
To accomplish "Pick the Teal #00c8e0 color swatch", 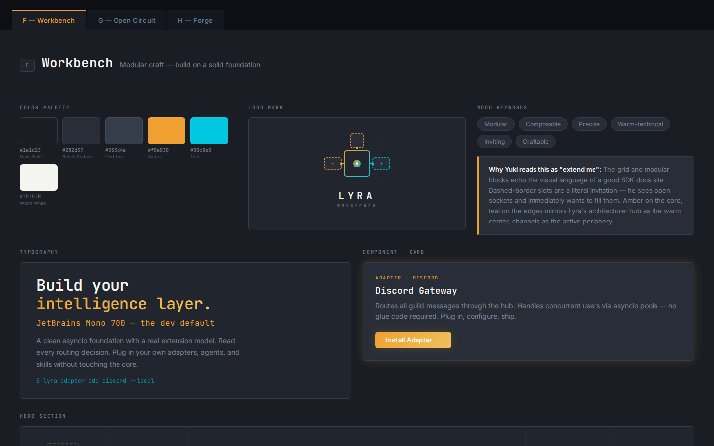I will point(209,131).
